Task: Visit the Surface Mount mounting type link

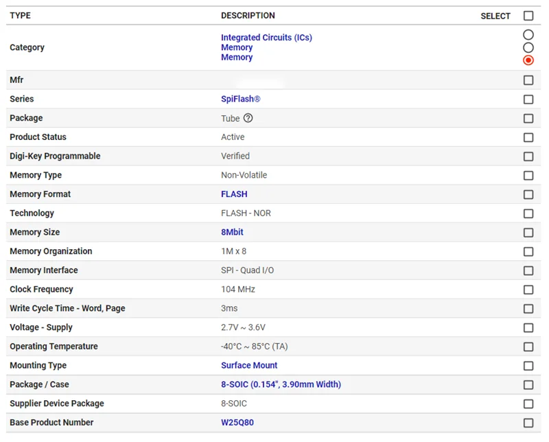Action: (x=248, y=365)
